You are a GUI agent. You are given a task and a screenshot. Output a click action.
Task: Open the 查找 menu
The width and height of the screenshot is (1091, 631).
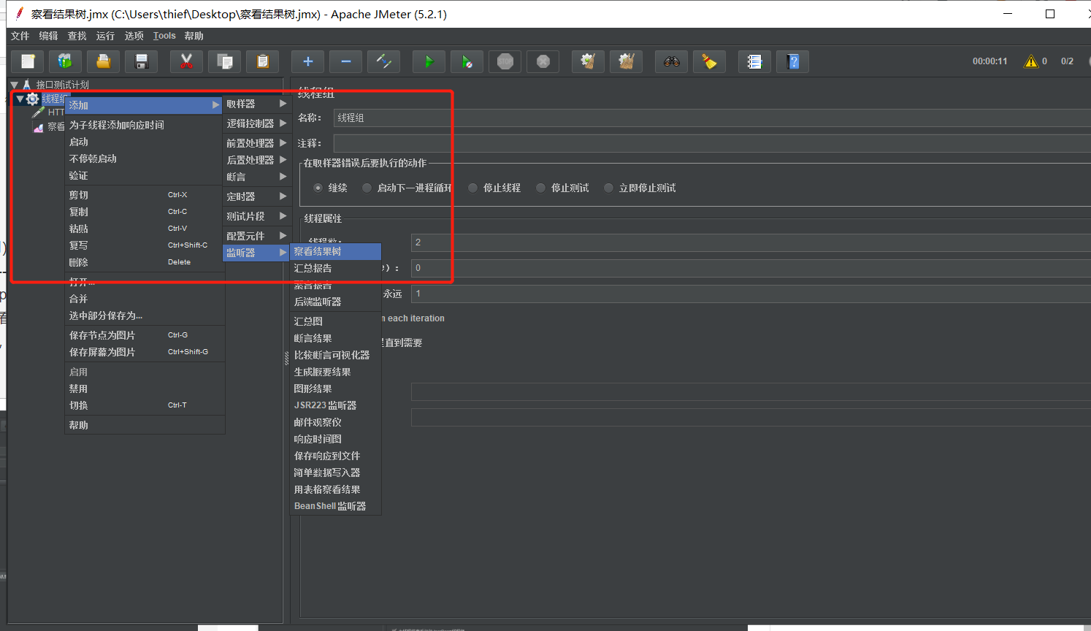pos(77,36)
